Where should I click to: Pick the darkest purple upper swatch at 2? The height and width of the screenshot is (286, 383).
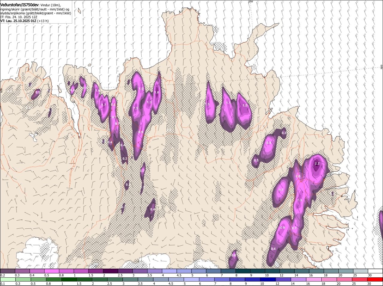point(110,271)
